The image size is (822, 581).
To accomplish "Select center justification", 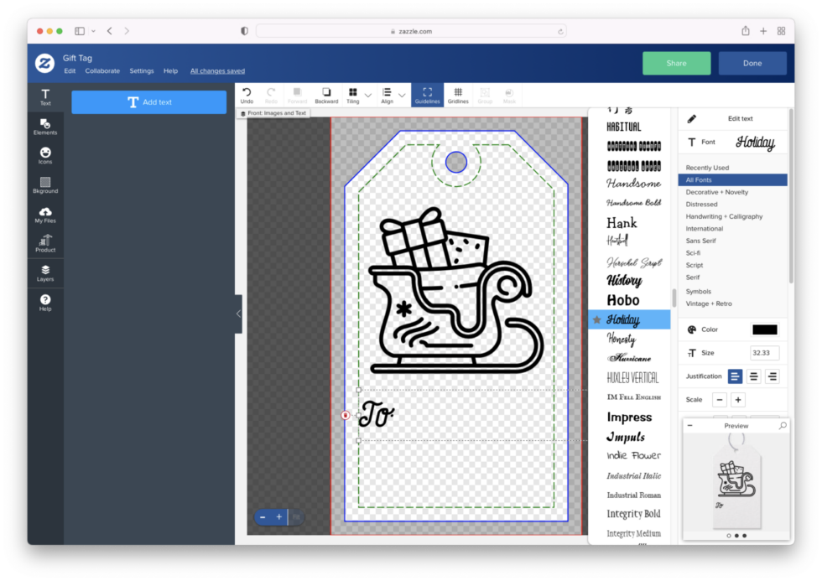I will pos(752,376).
